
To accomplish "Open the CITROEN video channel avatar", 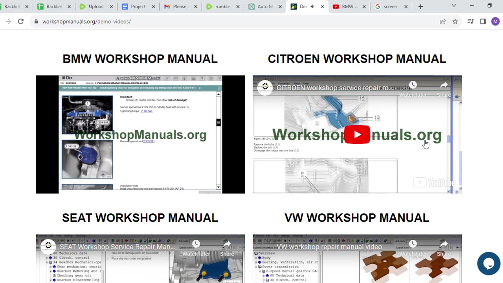I will (265, 88).
